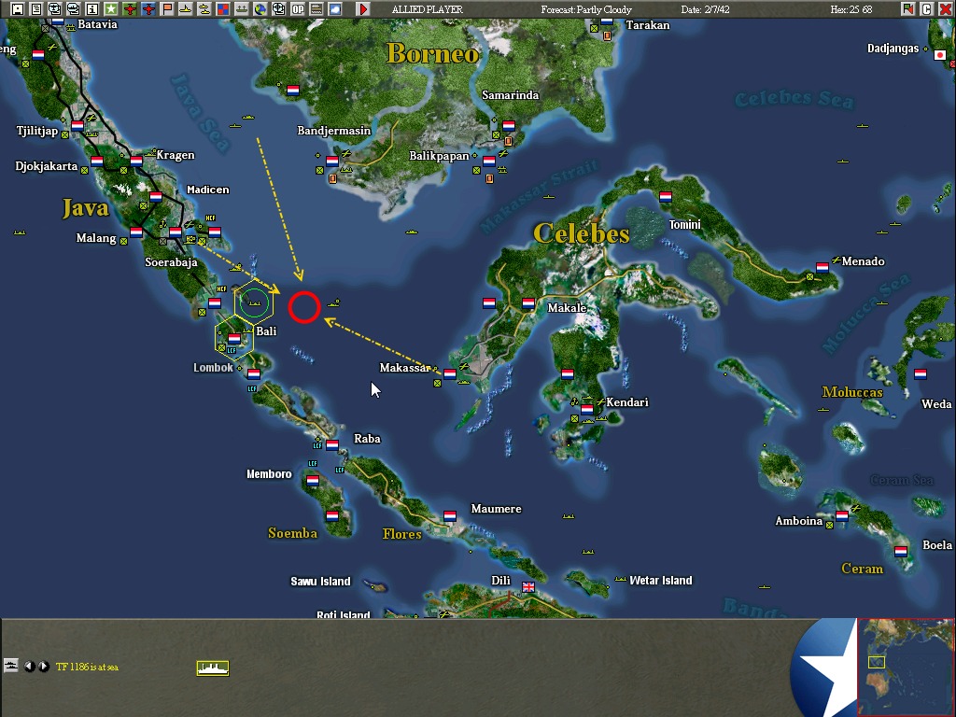Viewport: 956px width, 717px height.
Task: Select the Dutch flag base at Balikpapan
Action: pyautogui.click(x=489, y=162)
